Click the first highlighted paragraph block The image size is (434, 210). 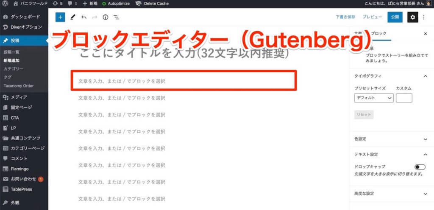pyautogui.click(x=184, y=80)
